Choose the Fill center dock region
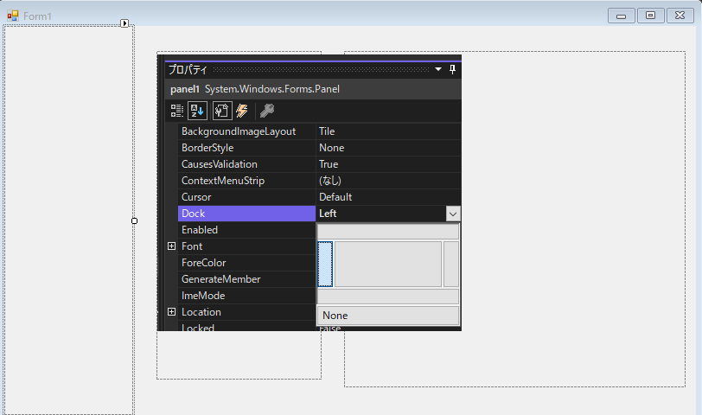 pyautogui.click(x=388, y=265)
